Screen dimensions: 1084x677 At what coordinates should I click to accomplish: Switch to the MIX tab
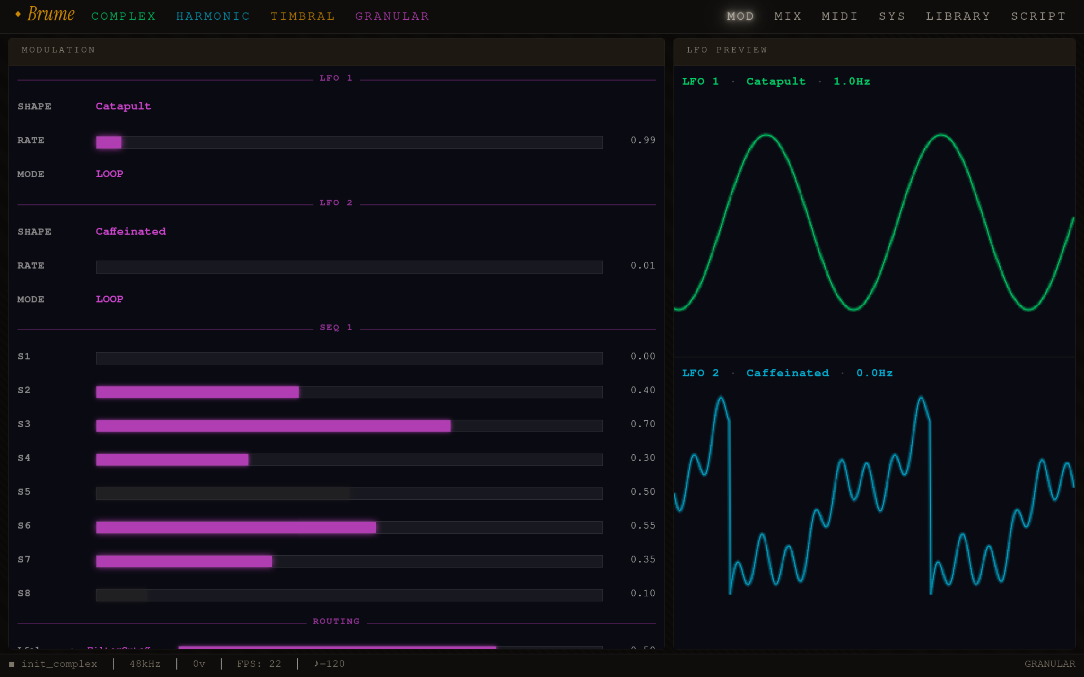(x=788, y=16)
